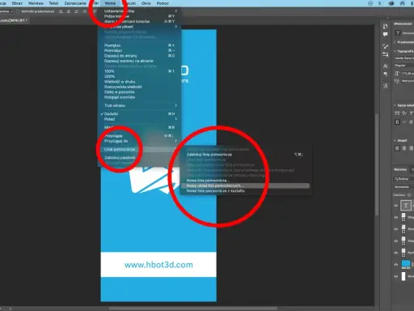This screenshot has width=414, height=311.
Task: Align paragraph text center
Action: tap(404, 148)
